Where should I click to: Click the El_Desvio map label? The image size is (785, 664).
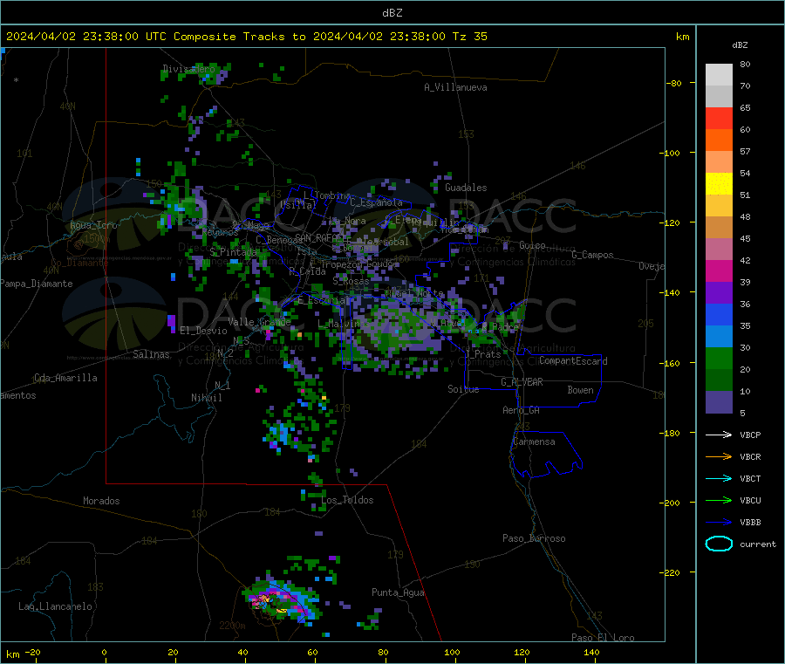(x=204, y=331)
